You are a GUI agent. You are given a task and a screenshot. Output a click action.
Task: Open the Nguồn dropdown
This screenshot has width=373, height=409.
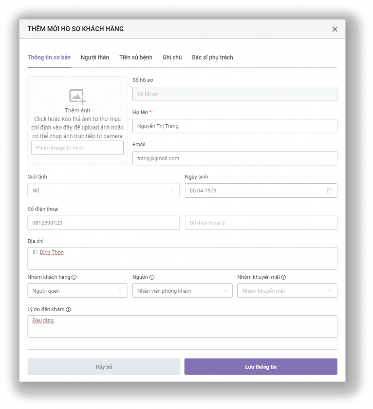click(x=182, y=291)
